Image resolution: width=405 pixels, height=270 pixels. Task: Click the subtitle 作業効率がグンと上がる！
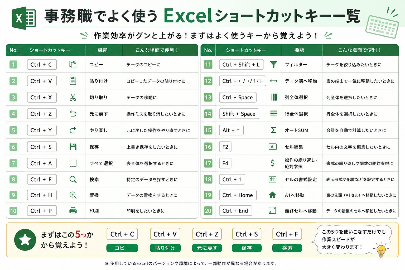tap(206, 35)
